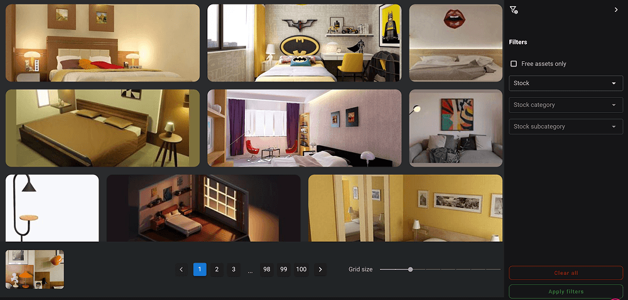
Task: Open the Batman-themed bedroom thumbnail
Action: 304,43
